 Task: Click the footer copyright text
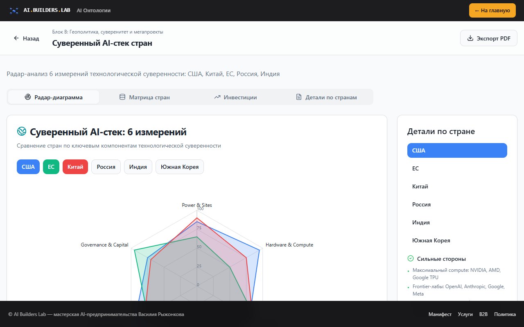pos(96,314)
